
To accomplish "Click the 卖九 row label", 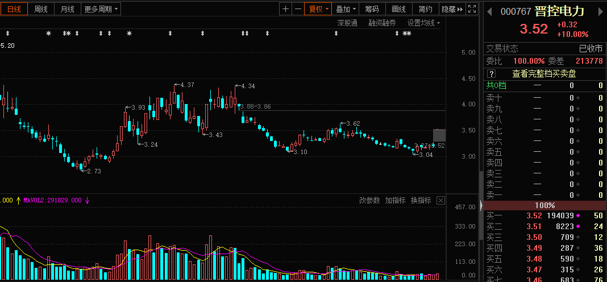I will coord(494,109).
